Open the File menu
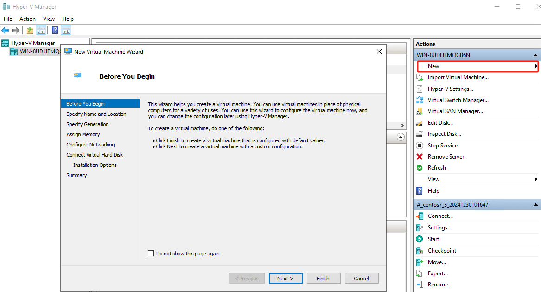The image size is (541, 292). [x=8, y=19]
